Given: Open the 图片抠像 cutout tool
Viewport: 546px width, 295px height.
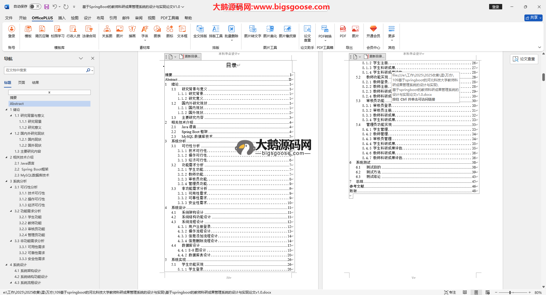Looking at the screenshot, I should (x=287, y=31).
